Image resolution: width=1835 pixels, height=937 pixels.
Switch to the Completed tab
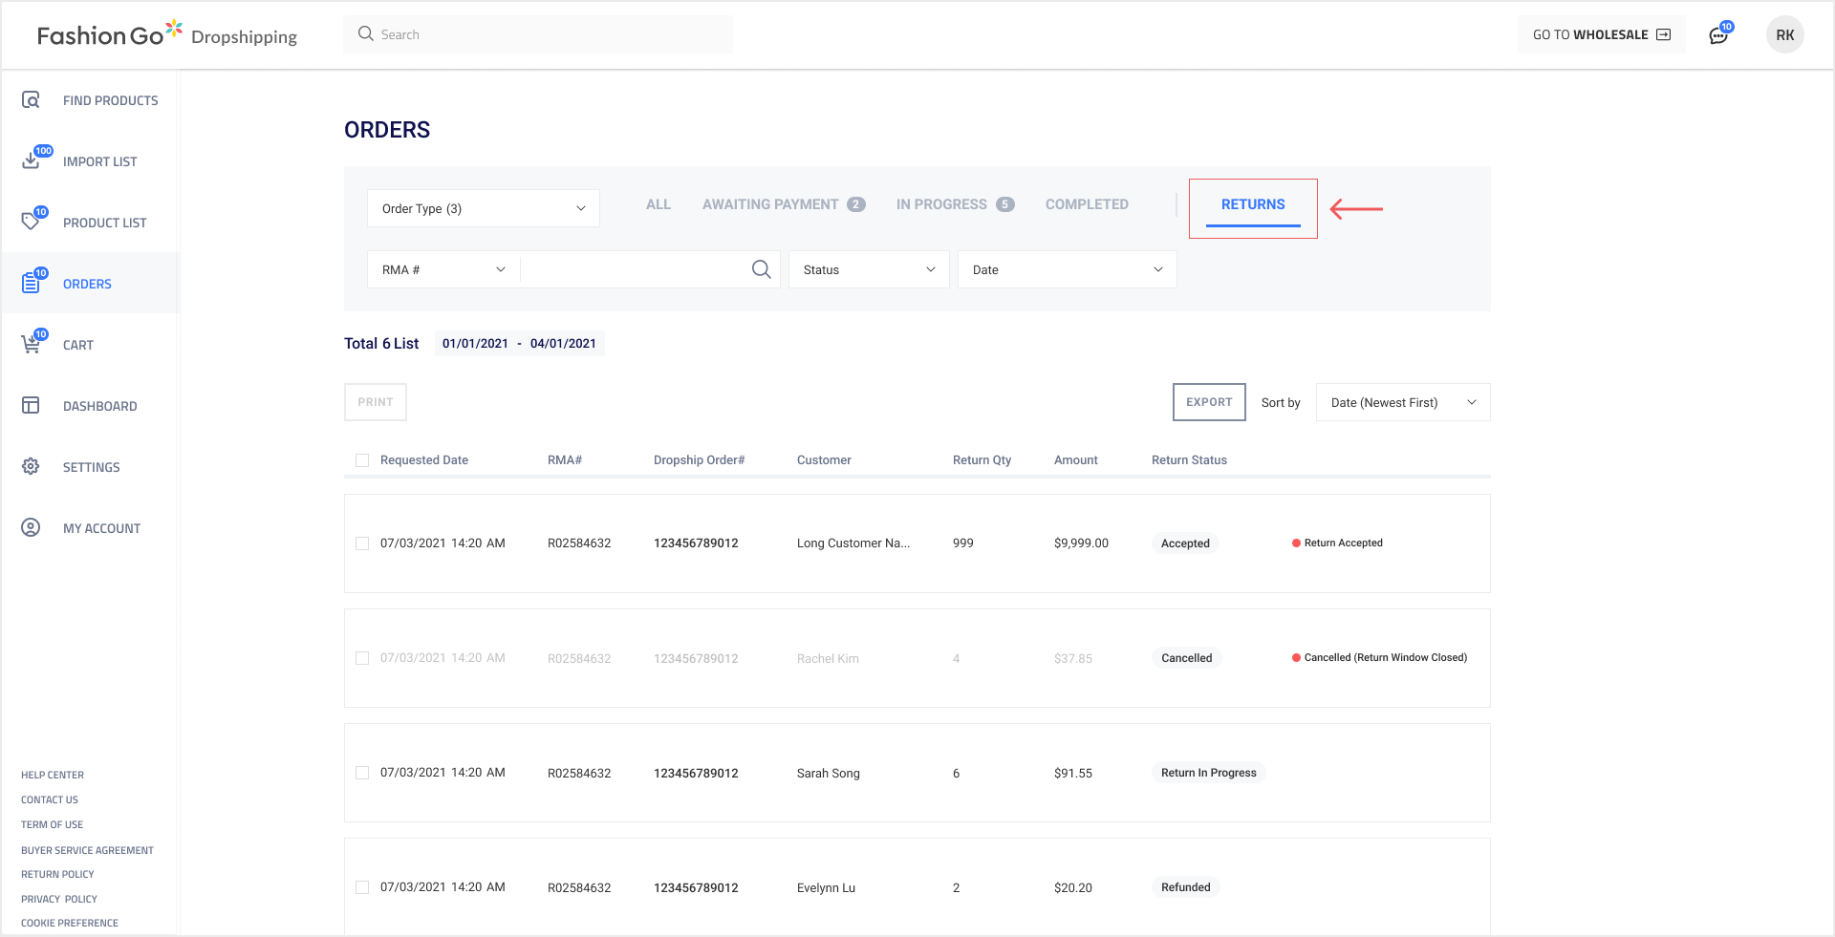pyautogui.click(x=1087, y=204)
